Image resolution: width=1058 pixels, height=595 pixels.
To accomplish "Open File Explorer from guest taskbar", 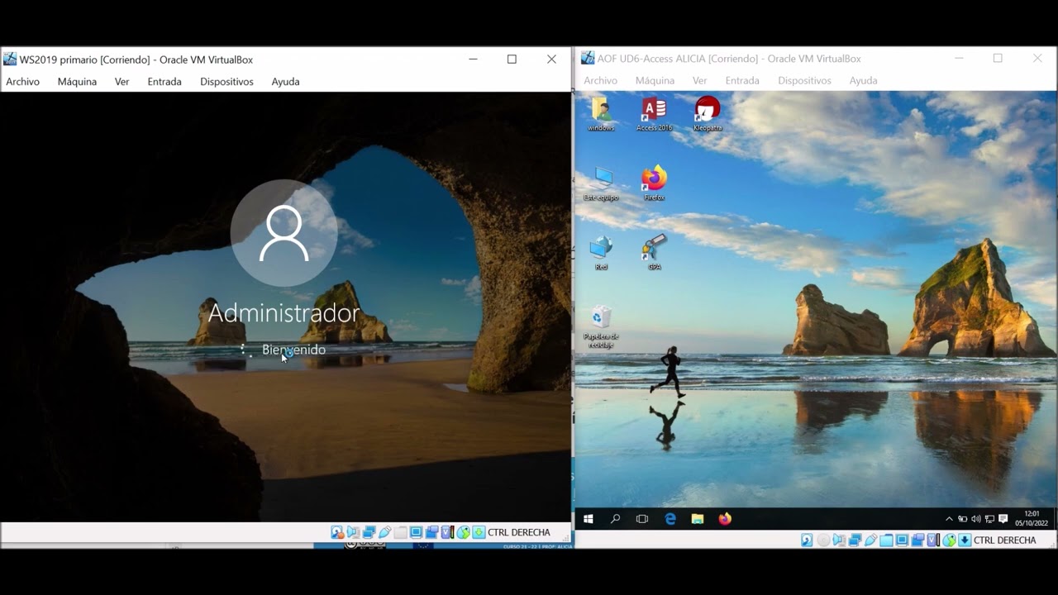I will point(698,519).
